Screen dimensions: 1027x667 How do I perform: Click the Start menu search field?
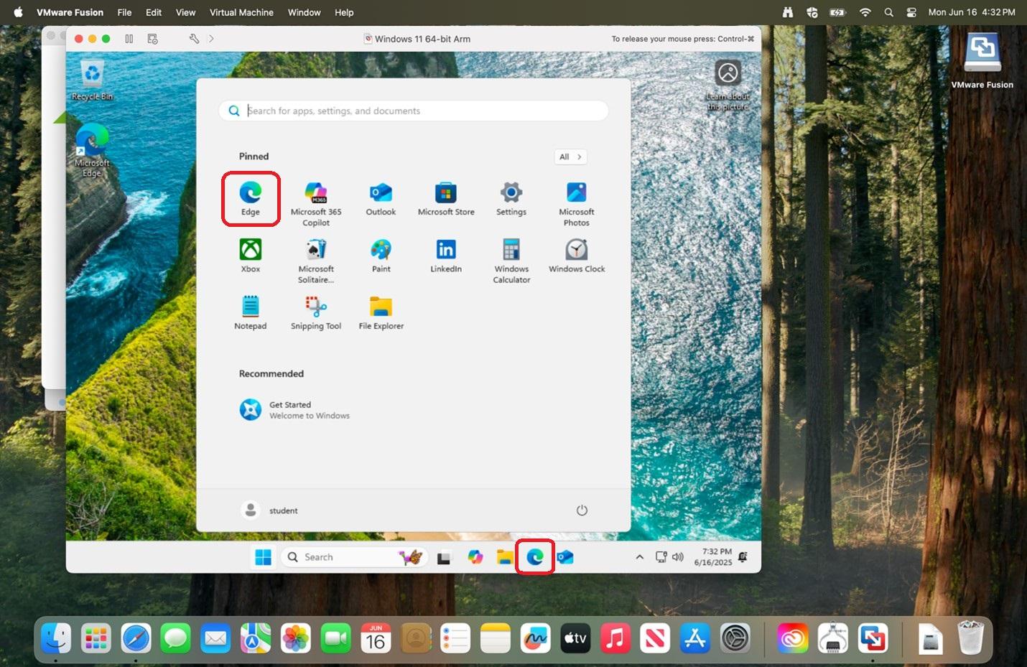click(414, 111)
